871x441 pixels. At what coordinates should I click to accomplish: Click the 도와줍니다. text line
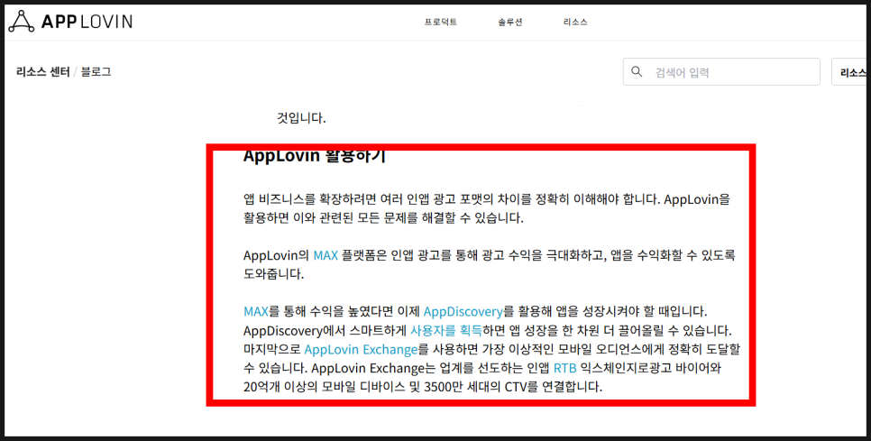tap(273, 274)
